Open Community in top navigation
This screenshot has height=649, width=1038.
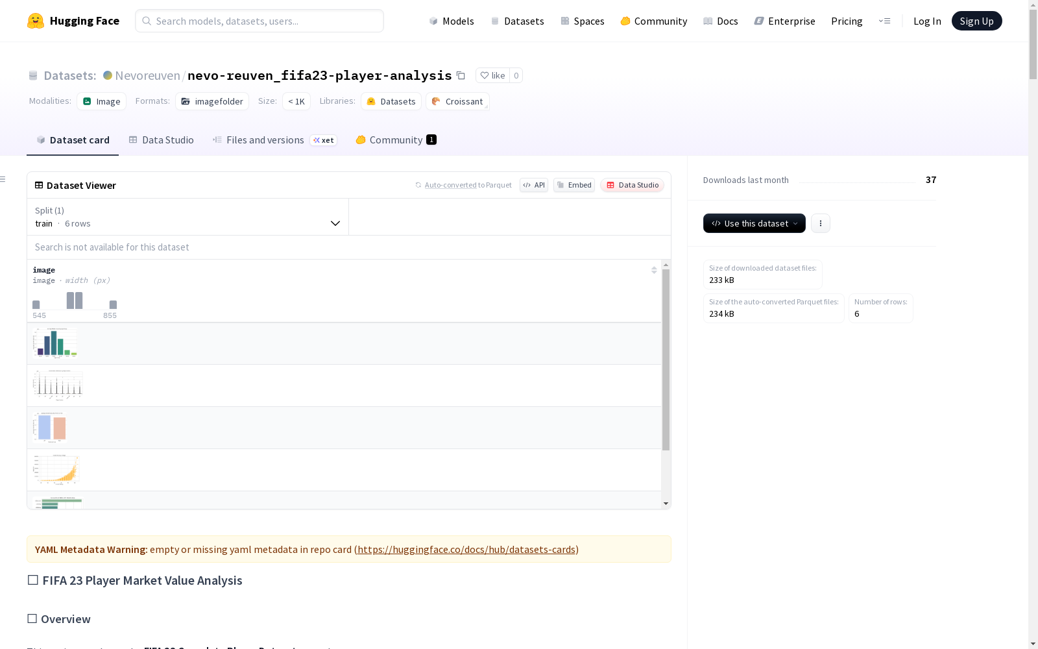pyautogui.click(x=653, y=21)
